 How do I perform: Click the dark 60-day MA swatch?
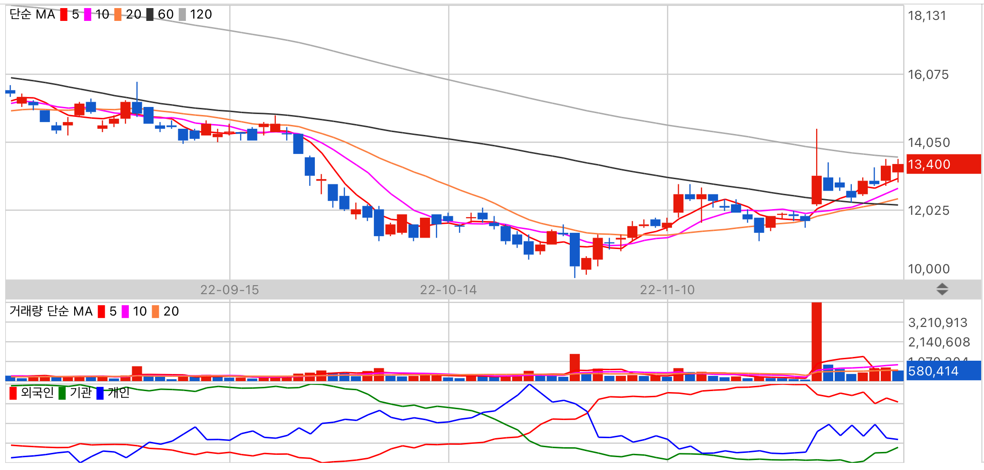coord(150,15)
